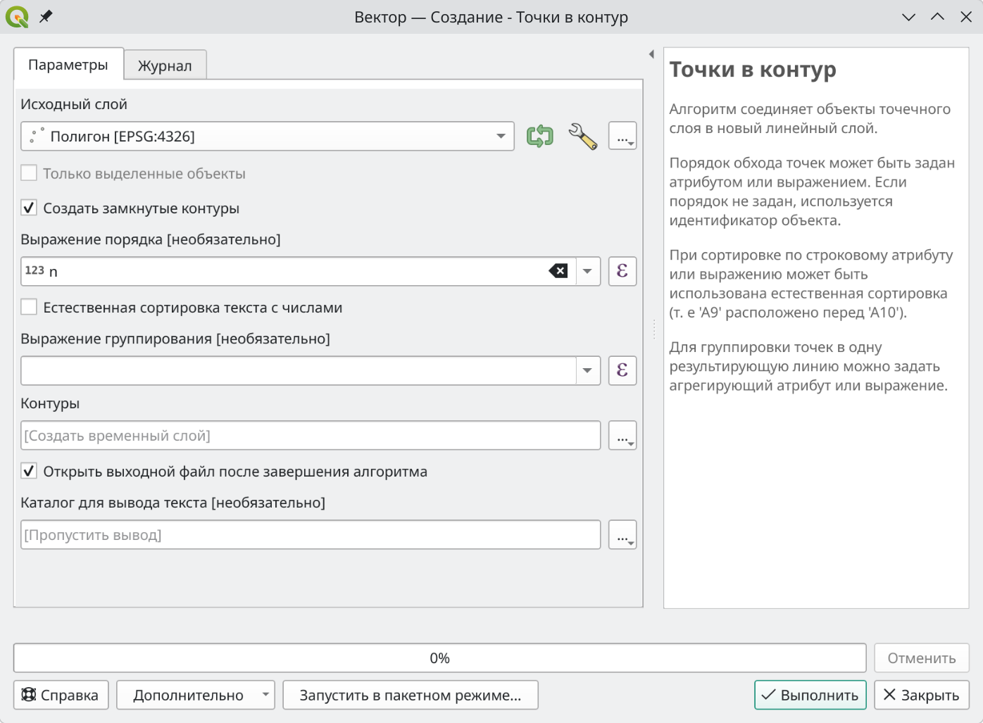
Task: Open expression editor for Выражение порядка
Action: point(622,271)
